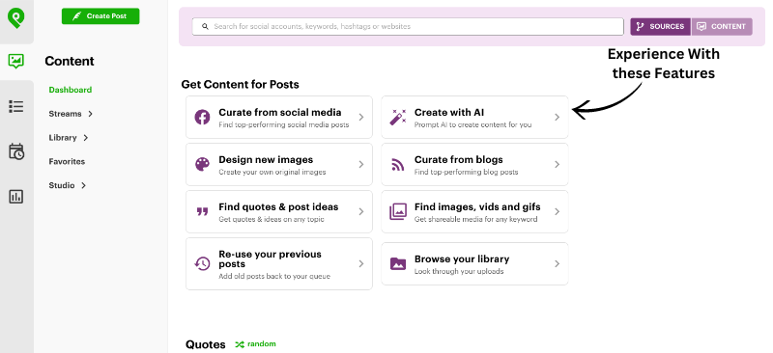Image resolution: width=773 pixels, height=353 pixels.
Task: Click the Content sidebar heading
Action: click(70, 61)
